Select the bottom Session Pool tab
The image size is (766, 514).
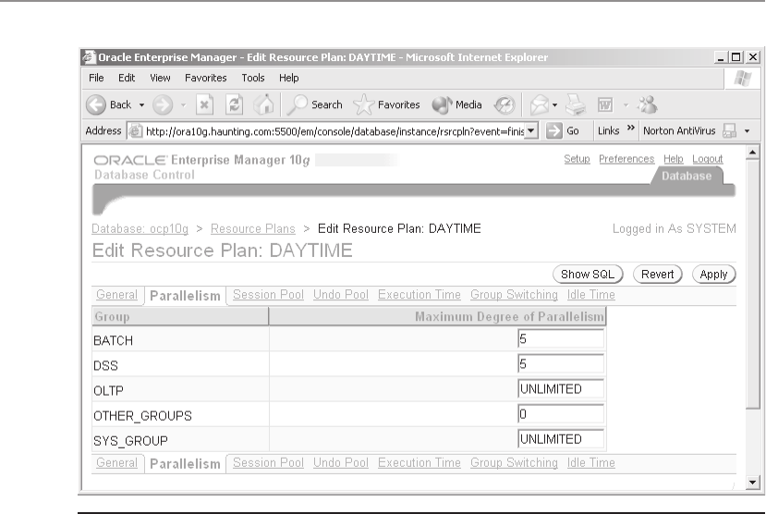point(268,463)
